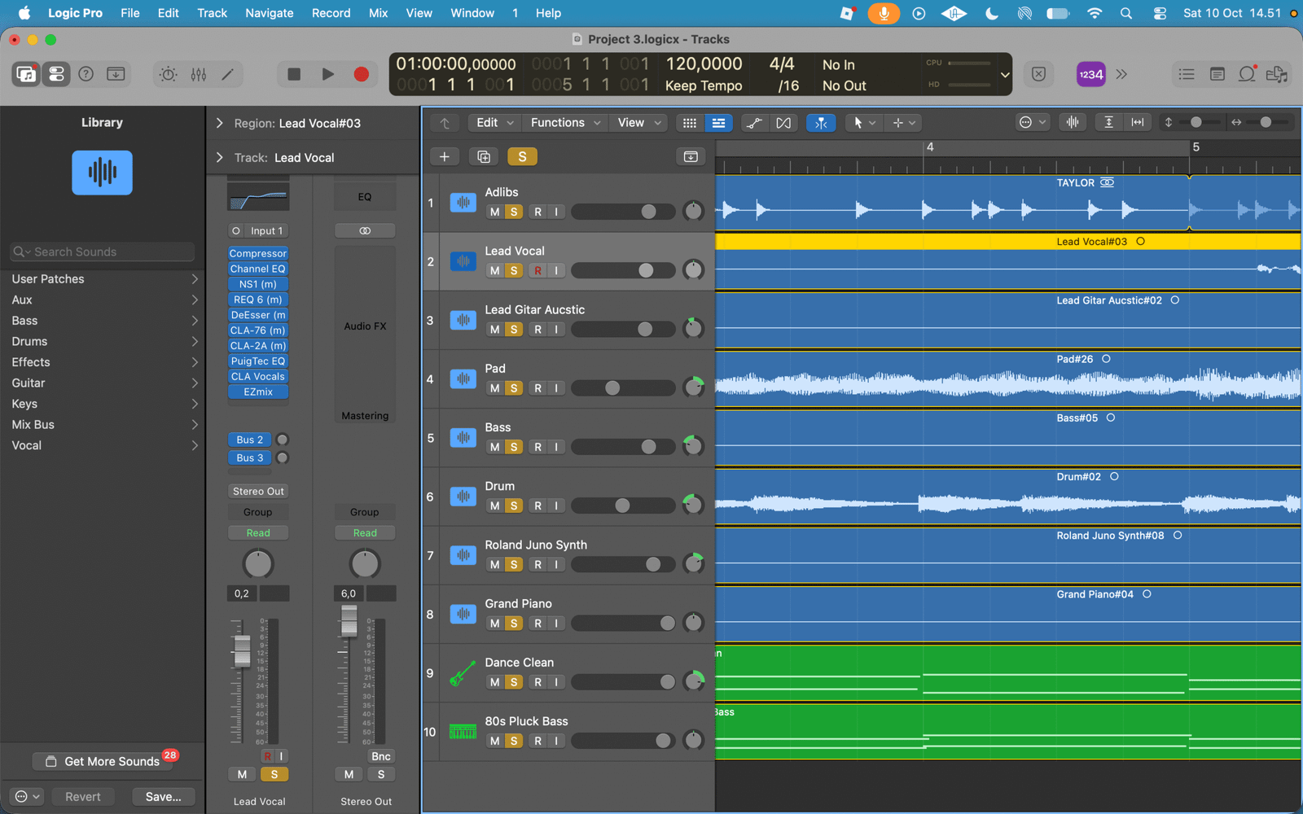Click the Duplicate Track button
Image resolution: width=1303 pixels, height=814 pixels.
484,156
